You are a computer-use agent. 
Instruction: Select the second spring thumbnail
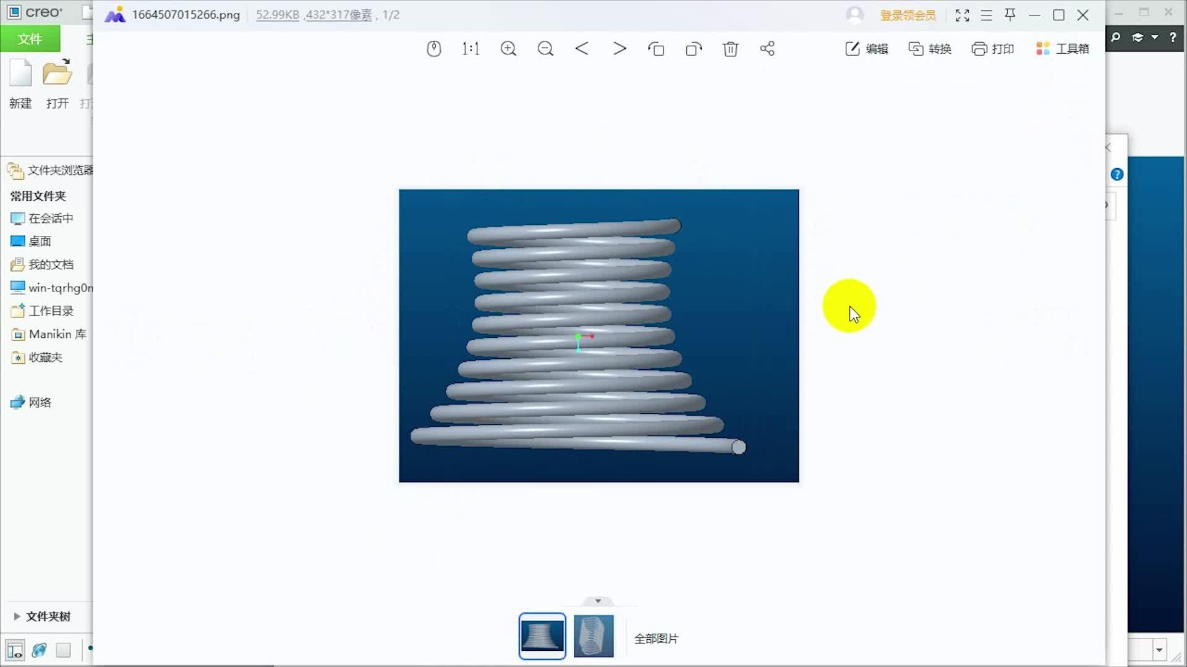[593, 636]
